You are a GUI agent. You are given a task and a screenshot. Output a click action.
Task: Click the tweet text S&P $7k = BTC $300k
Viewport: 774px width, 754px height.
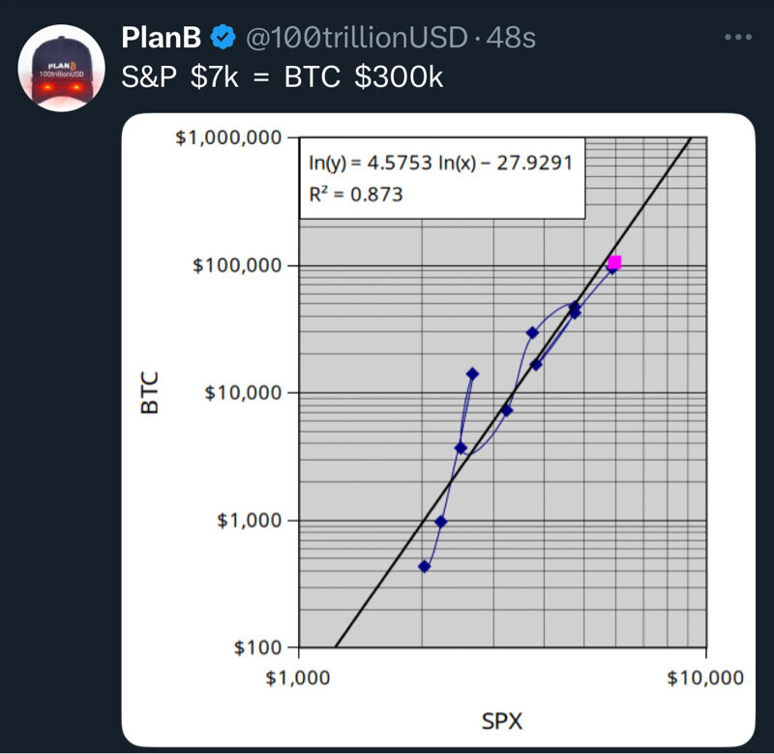(283, 76)
